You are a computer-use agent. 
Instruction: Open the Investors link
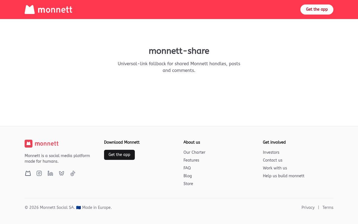point(271,152)
